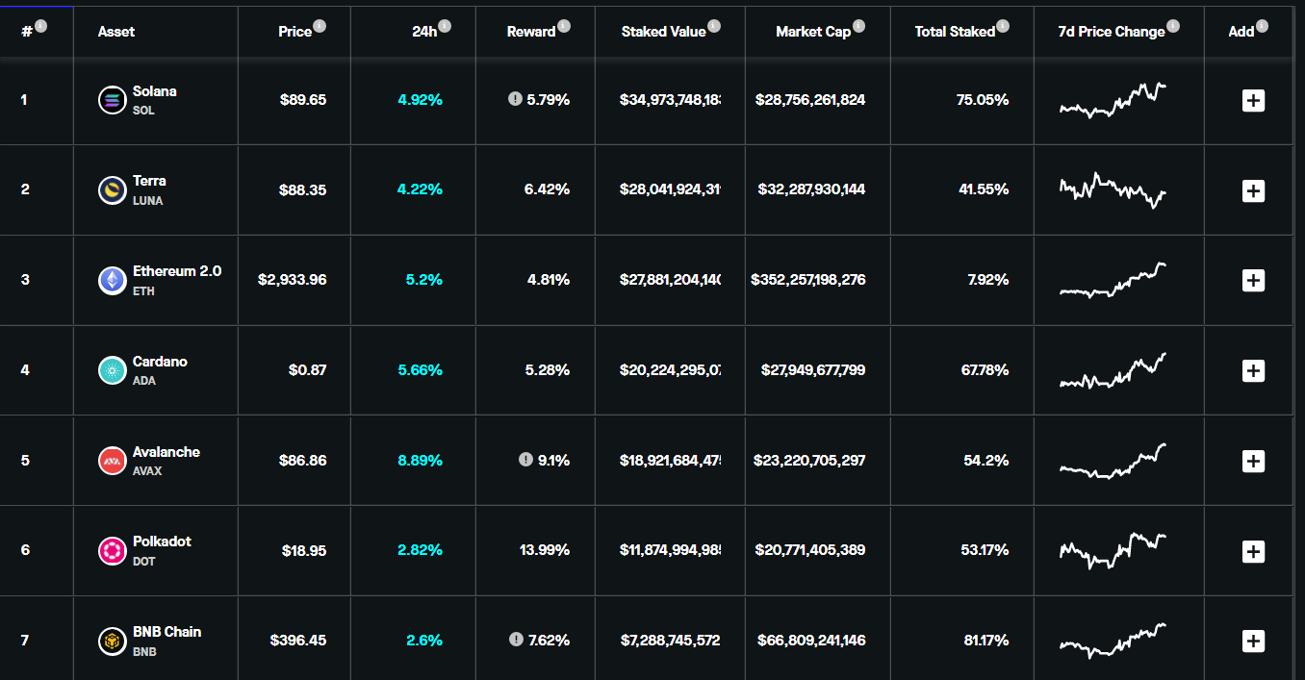
Task: Click BNB Chain total staked 81.17%
Action: pos(985,641)
